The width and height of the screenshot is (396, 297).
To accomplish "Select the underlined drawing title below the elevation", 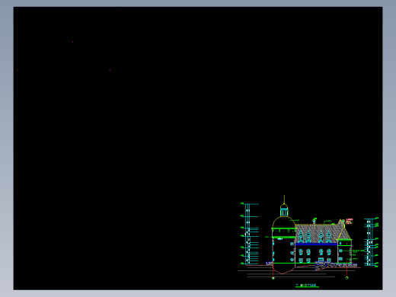I will [x=307, y=286].
